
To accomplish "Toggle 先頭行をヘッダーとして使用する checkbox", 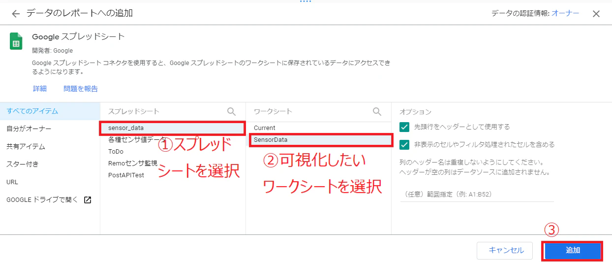I will (404, 127).
